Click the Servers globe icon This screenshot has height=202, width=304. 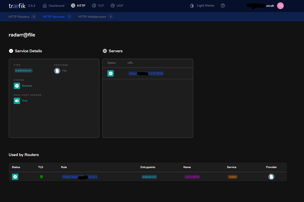click(105, 51)
